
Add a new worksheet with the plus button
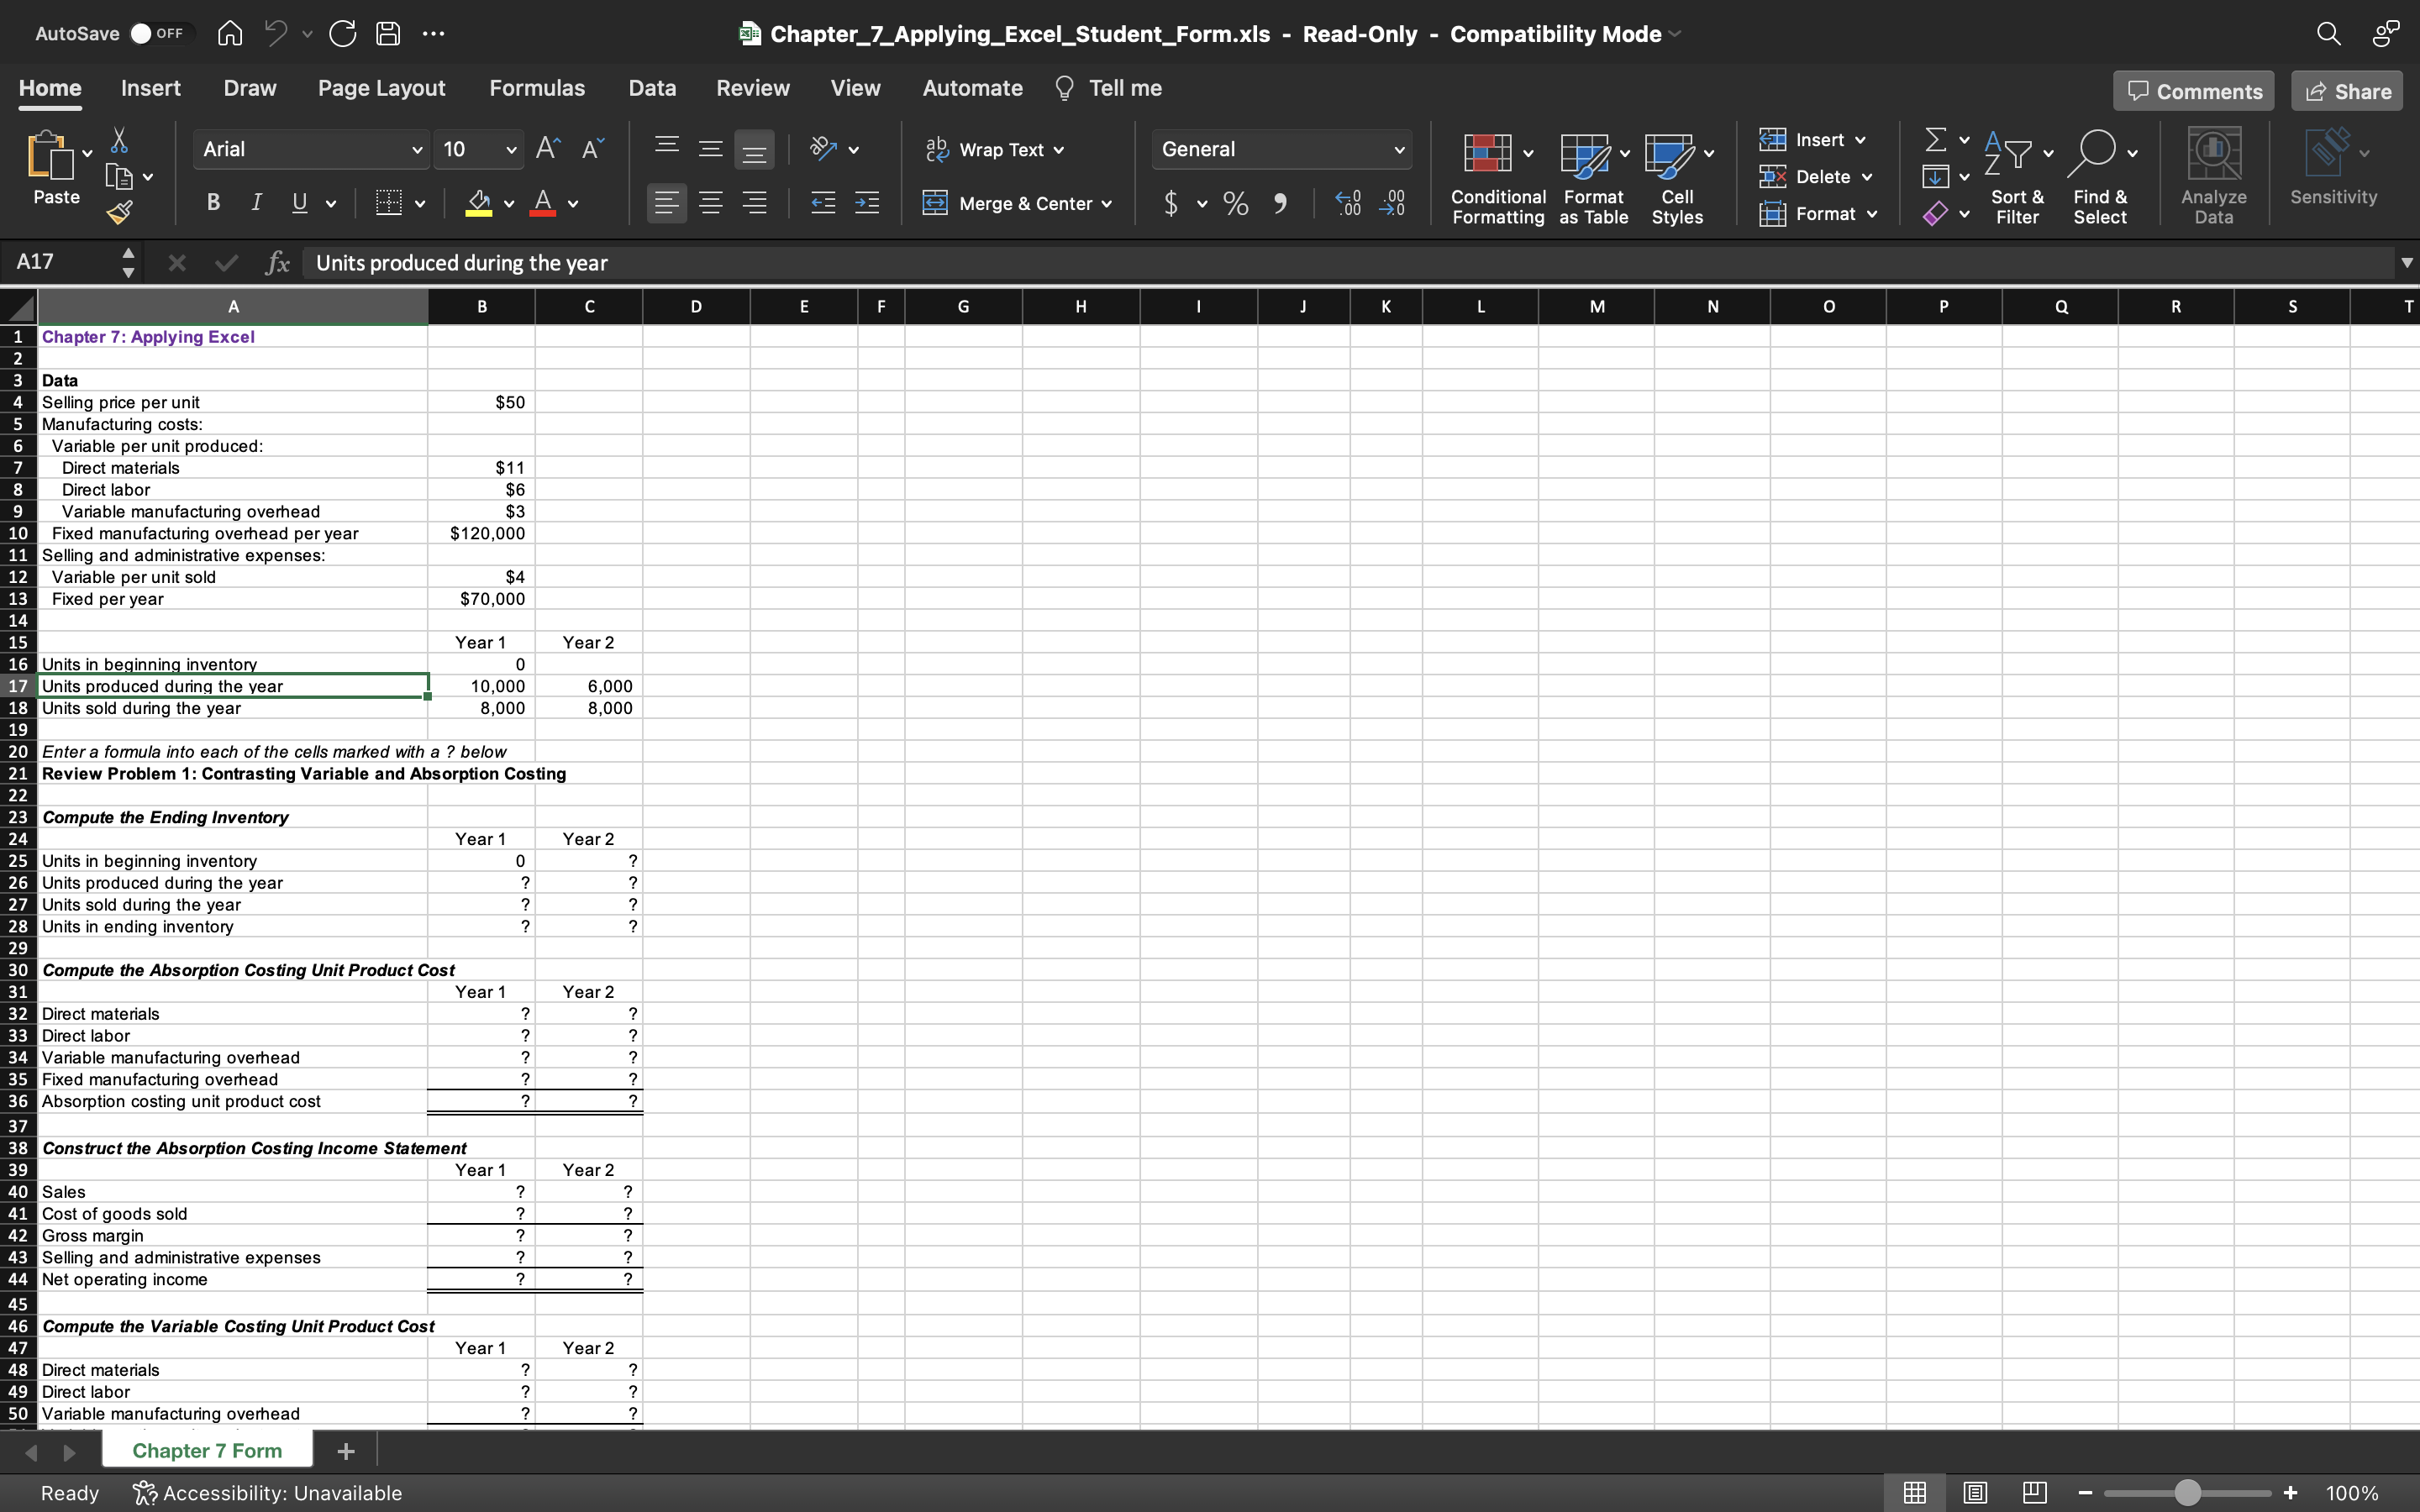pos(345,1450)
